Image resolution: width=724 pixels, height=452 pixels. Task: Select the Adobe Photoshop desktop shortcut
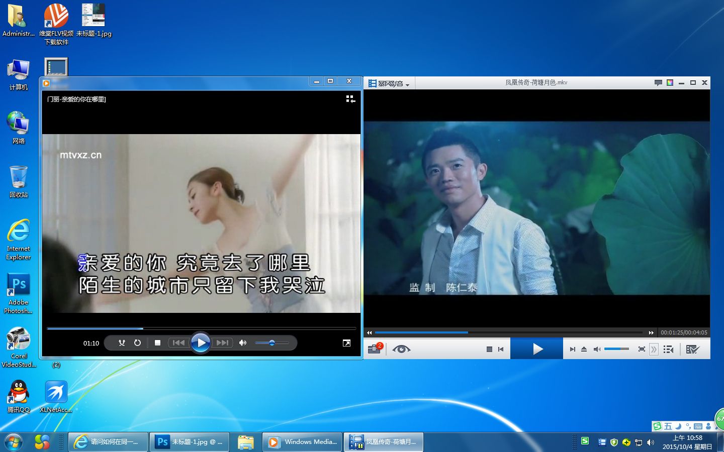click(x=19, y=294)
